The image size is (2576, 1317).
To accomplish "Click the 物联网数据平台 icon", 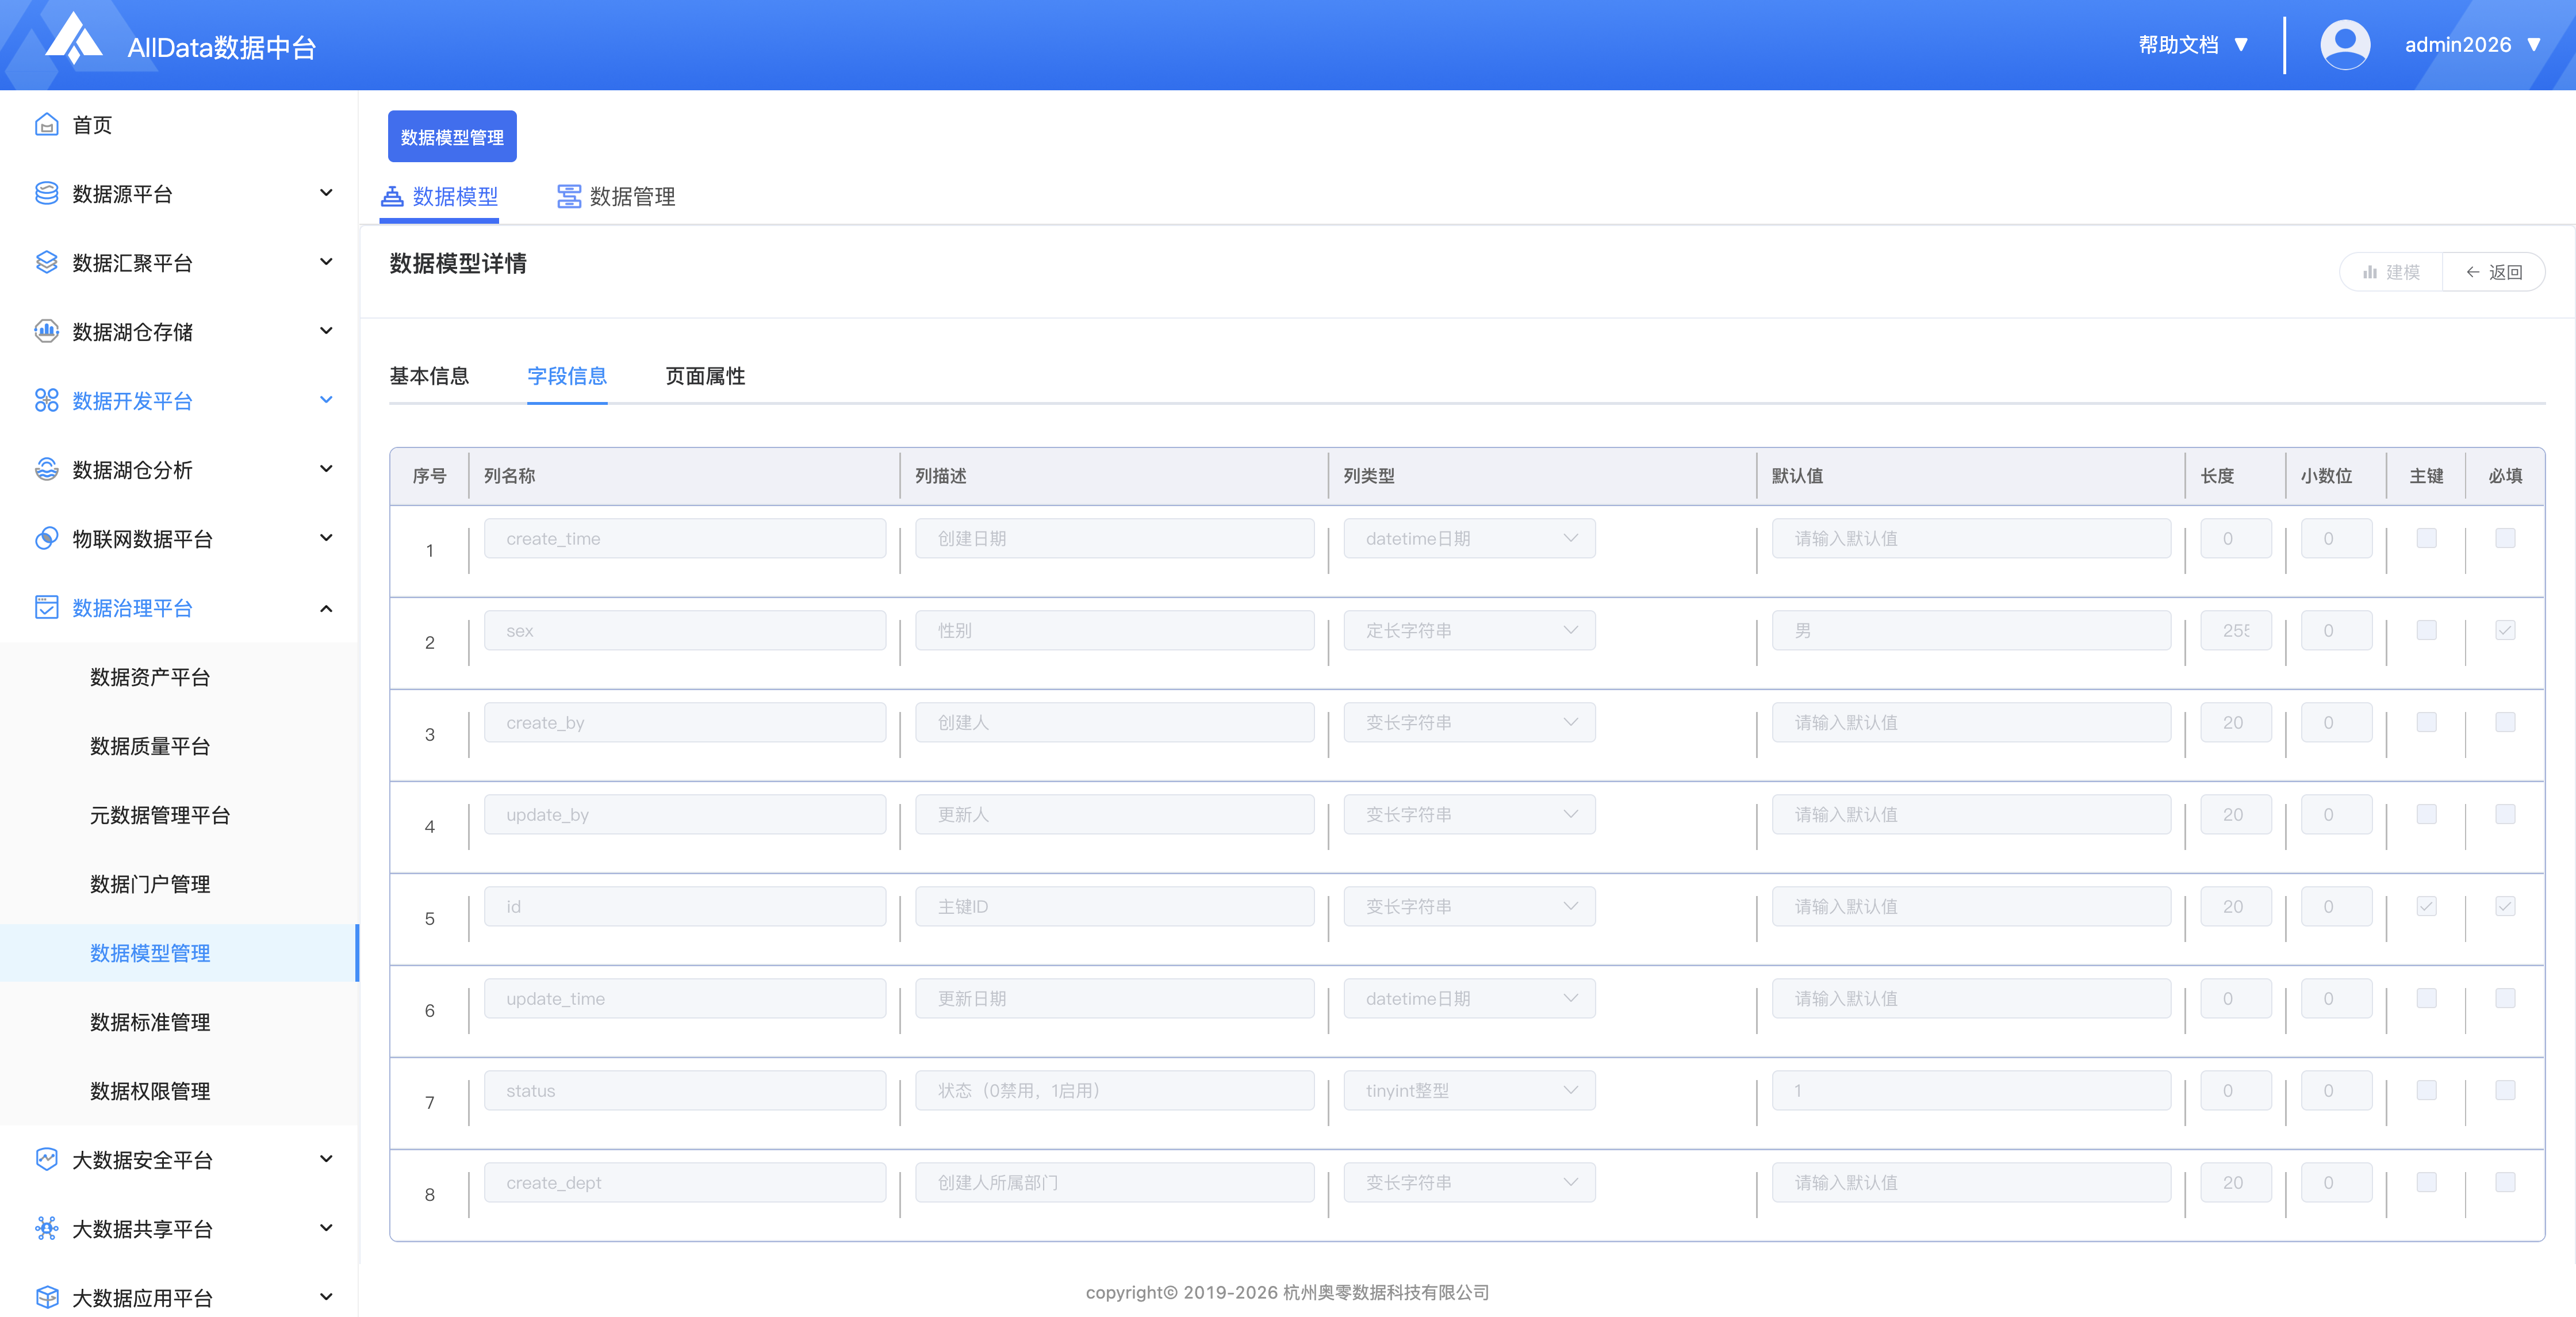I will point(46,538).
